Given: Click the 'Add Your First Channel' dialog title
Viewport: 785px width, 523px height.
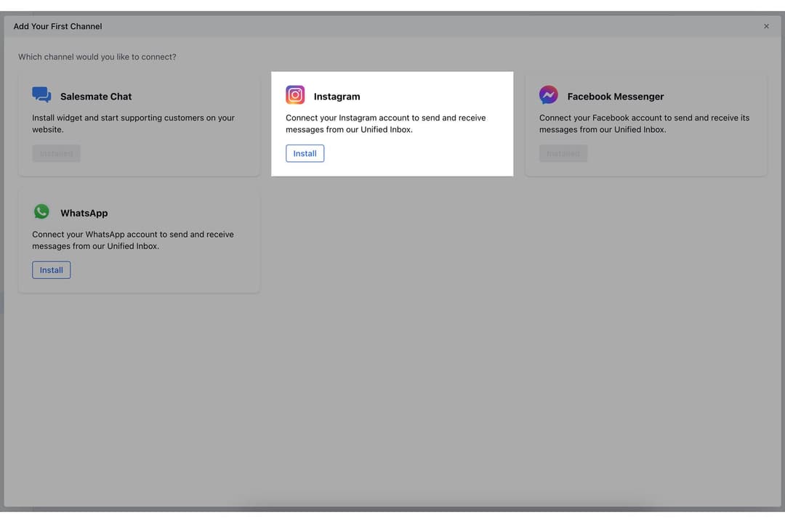Looking at the screenshot, I should point(57,27).
